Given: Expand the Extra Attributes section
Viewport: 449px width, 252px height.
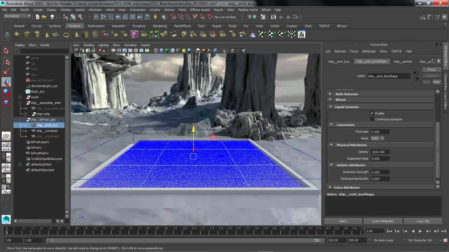Looking at the screenshot, I should coord(330,188).
